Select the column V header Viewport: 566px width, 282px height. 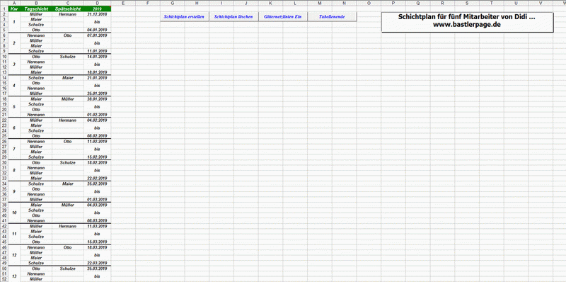pos(541,3)
